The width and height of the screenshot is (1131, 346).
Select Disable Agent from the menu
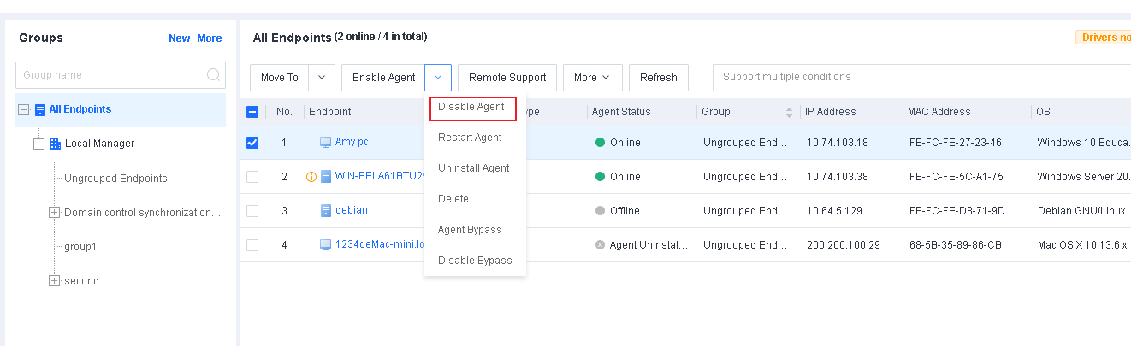point(472,108)
